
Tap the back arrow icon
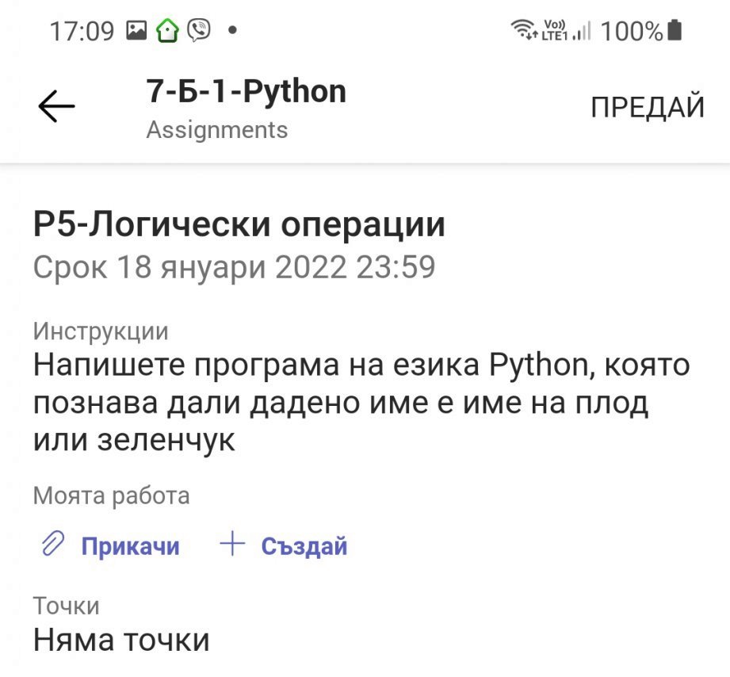[x=56, y=106]
